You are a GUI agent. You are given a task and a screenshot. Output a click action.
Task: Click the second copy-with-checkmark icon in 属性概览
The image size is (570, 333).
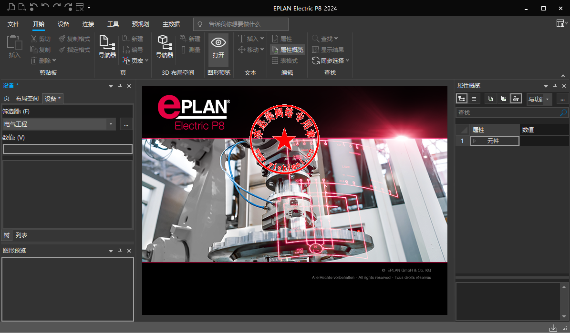pos(503,99)
